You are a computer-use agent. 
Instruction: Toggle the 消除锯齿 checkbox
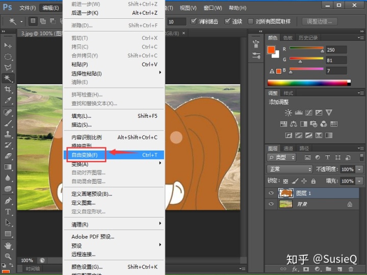193,21
